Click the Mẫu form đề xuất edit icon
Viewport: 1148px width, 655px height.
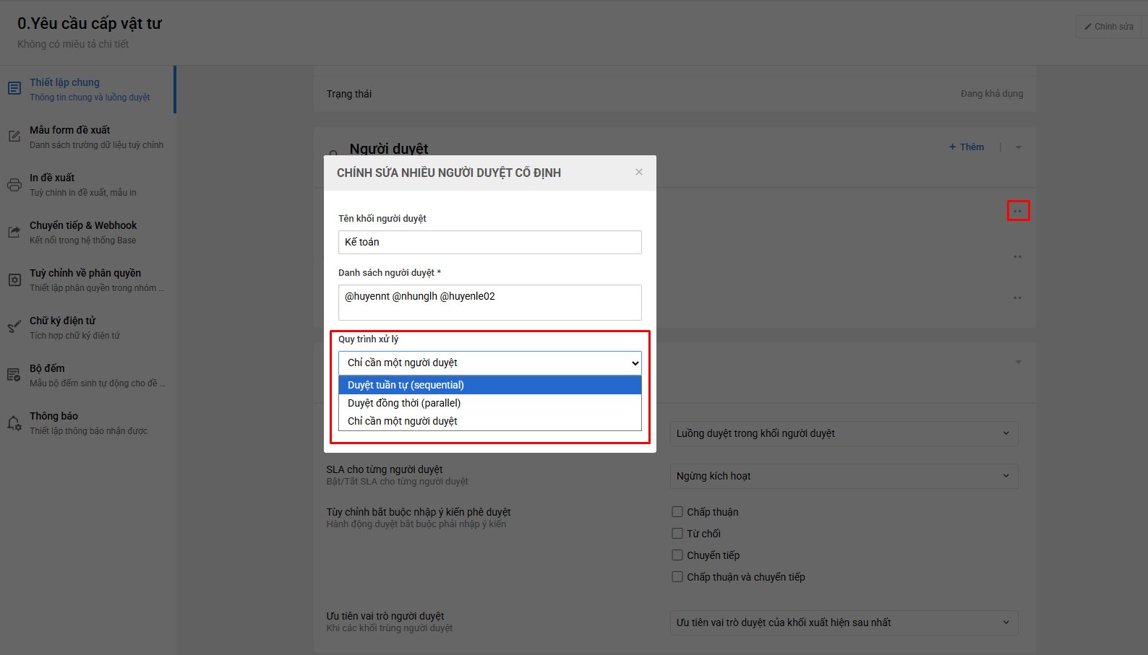[x=14, y=136]
